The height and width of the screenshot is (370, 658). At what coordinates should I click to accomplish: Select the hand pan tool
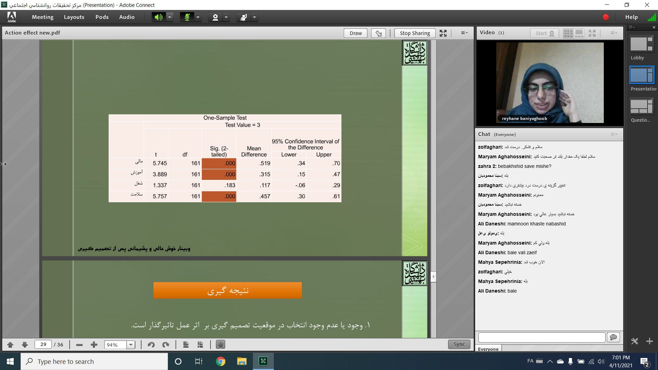pyautogui.click(x=220, y=345)
